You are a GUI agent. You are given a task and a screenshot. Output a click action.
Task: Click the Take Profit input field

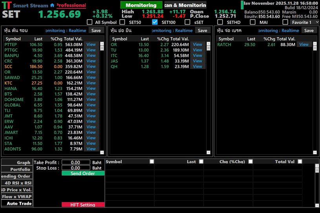coord(75,162)
